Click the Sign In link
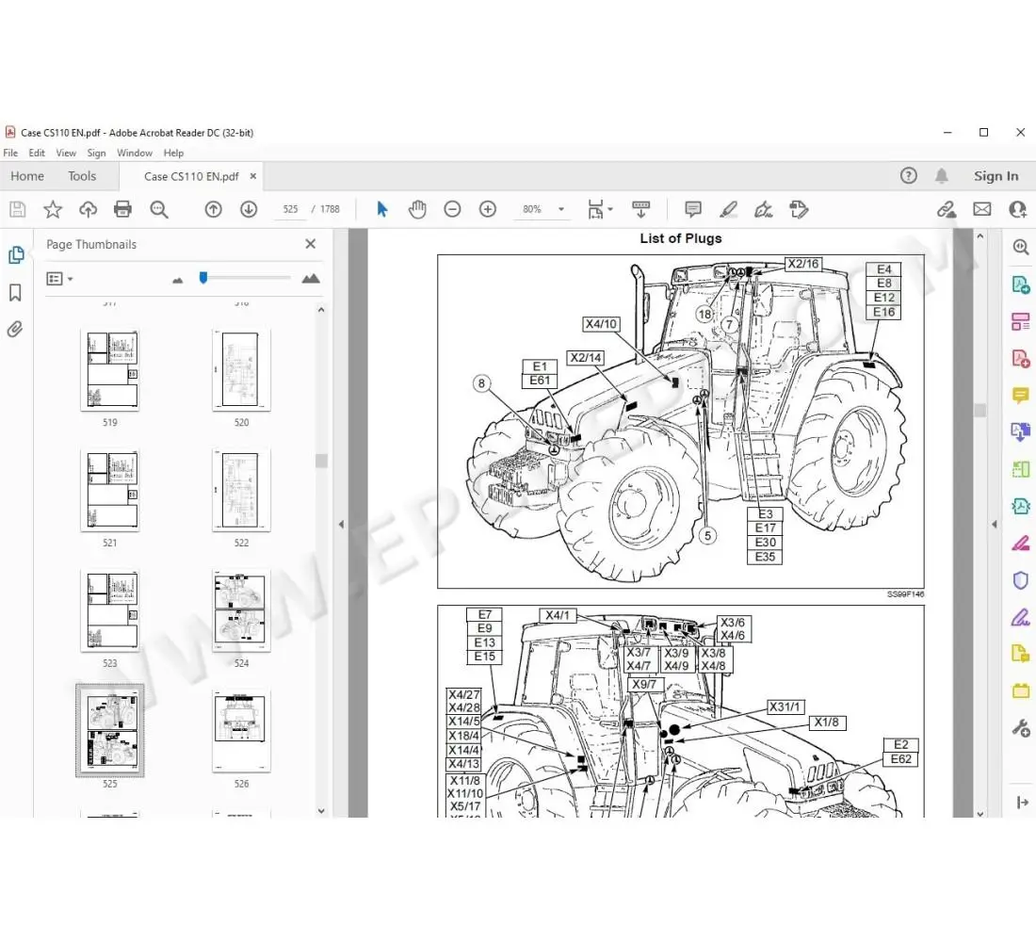 996,176
